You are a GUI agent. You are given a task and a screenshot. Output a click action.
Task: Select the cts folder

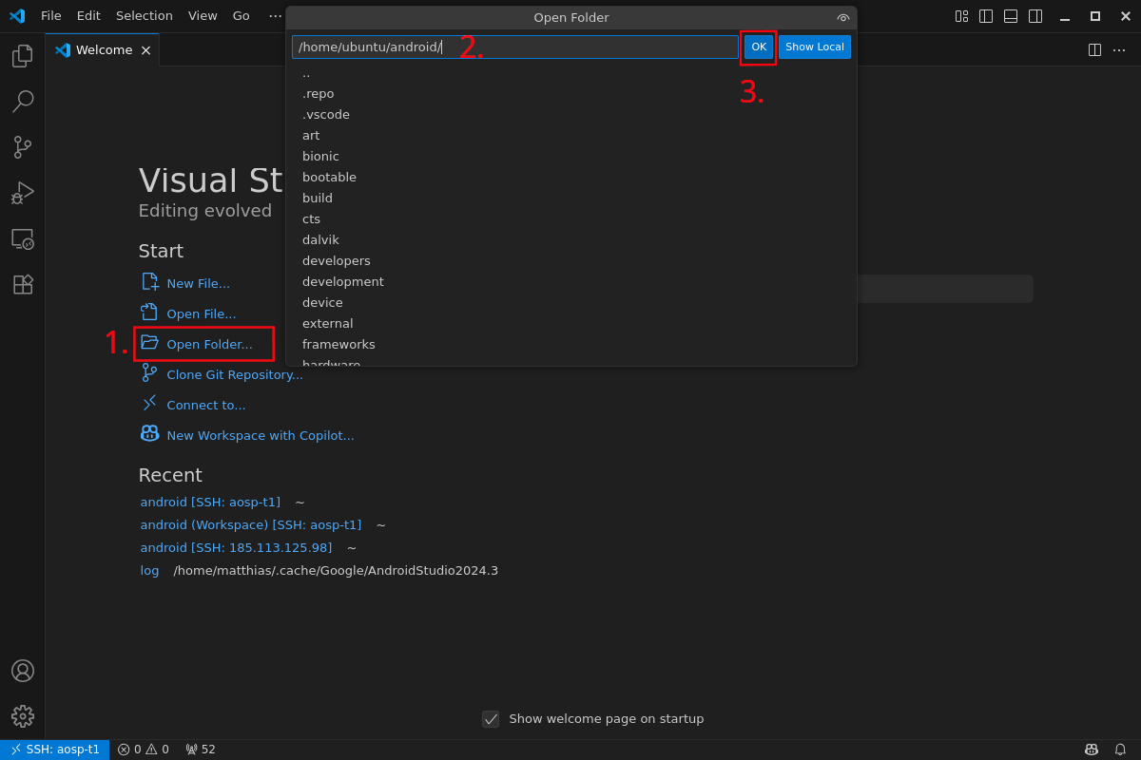(x=571, y=219)
